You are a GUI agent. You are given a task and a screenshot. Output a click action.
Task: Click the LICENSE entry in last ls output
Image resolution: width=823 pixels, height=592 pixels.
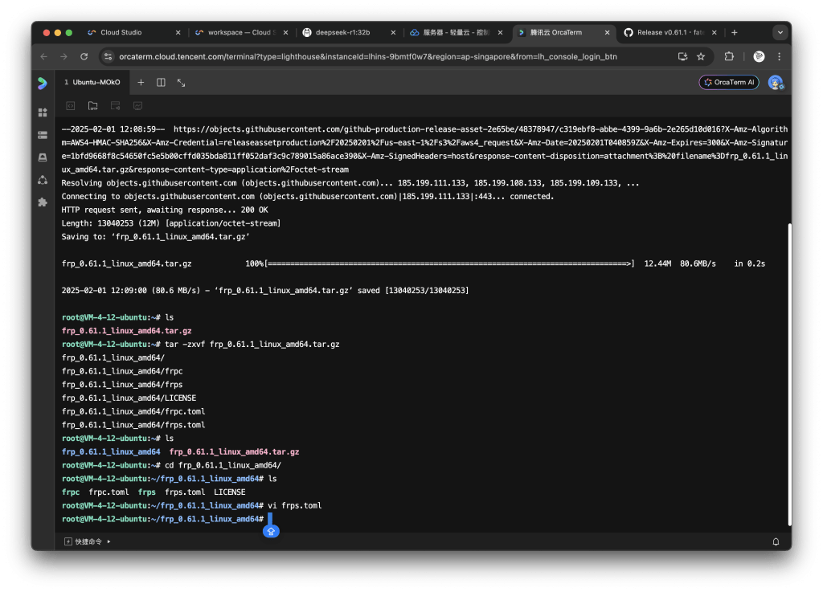pos(229,492)
